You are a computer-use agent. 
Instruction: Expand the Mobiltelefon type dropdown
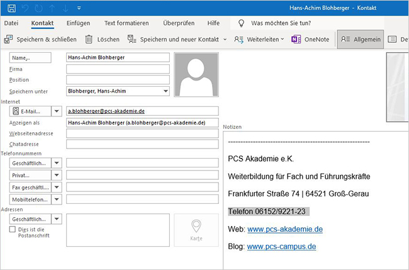pos(57,200)
